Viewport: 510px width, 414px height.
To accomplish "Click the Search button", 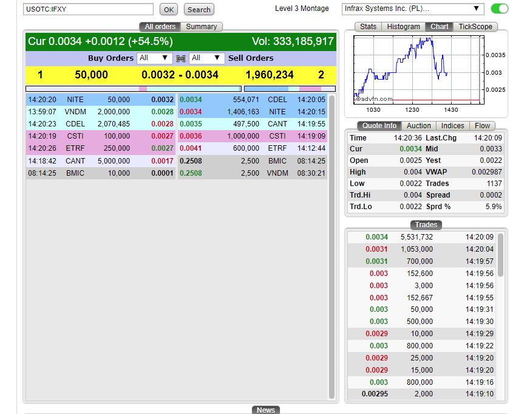I will [199, 10].
